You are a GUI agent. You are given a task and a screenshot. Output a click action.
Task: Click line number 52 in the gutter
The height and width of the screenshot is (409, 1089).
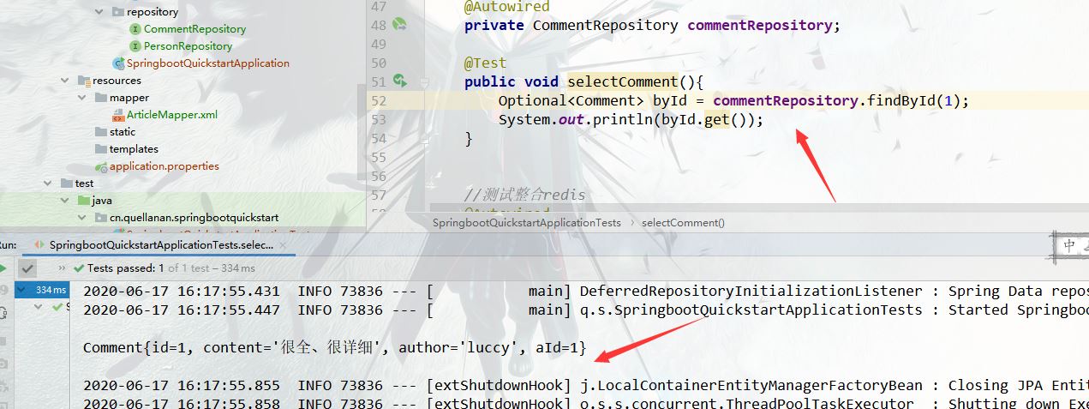coord(380,100)
